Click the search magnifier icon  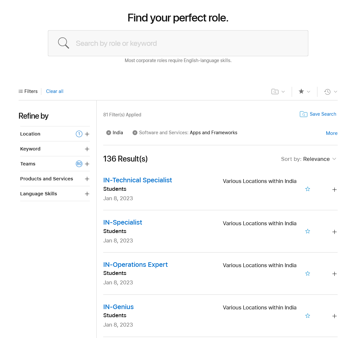click(63, 43)
